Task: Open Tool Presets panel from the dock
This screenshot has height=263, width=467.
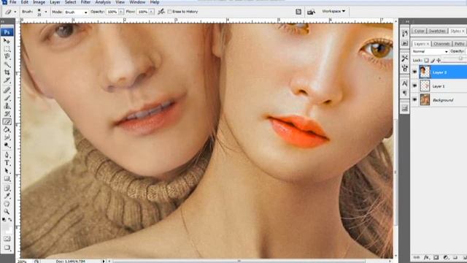Action: click(404, 58)
